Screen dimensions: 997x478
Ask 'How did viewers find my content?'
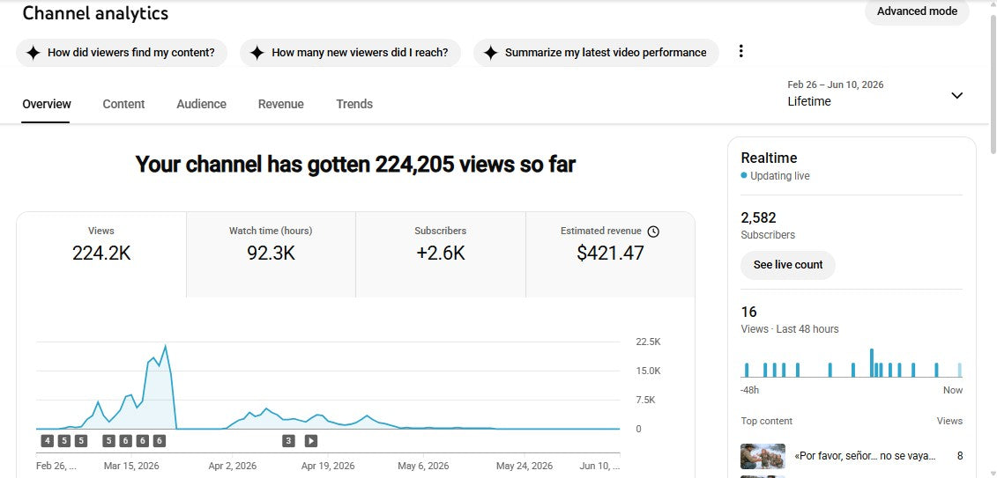click(122, 53)
